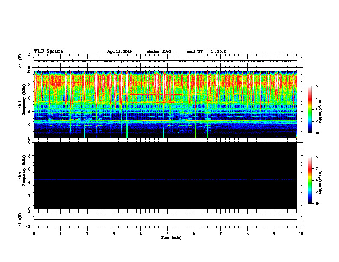Click time axis tick label "1"

pos(60,234)
